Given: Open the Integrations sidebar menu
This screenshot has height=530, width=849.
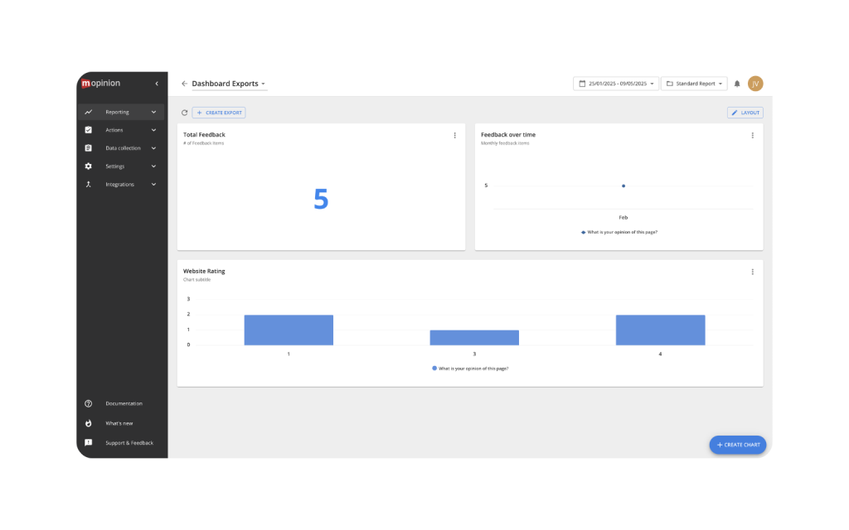Looking at the screenshot, I should [121, 185].
